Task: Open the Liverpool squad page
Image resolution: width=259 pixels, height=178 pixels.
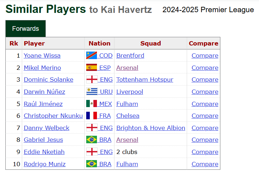Action: point(129,92)
